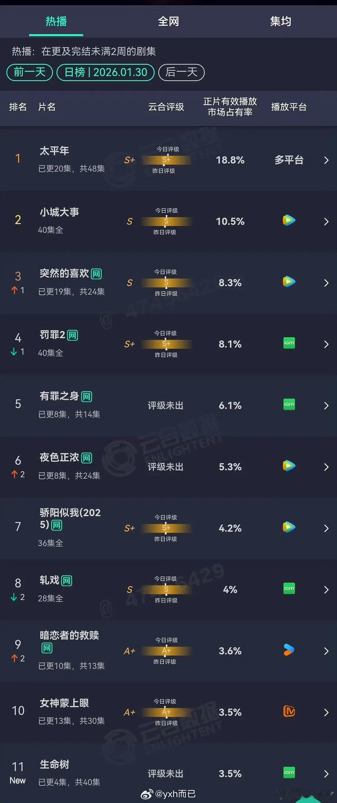Select Tencent Video icon for 突然的喜欢
The width and height of the screenshot is (337, 803).
tap(289, 282)
